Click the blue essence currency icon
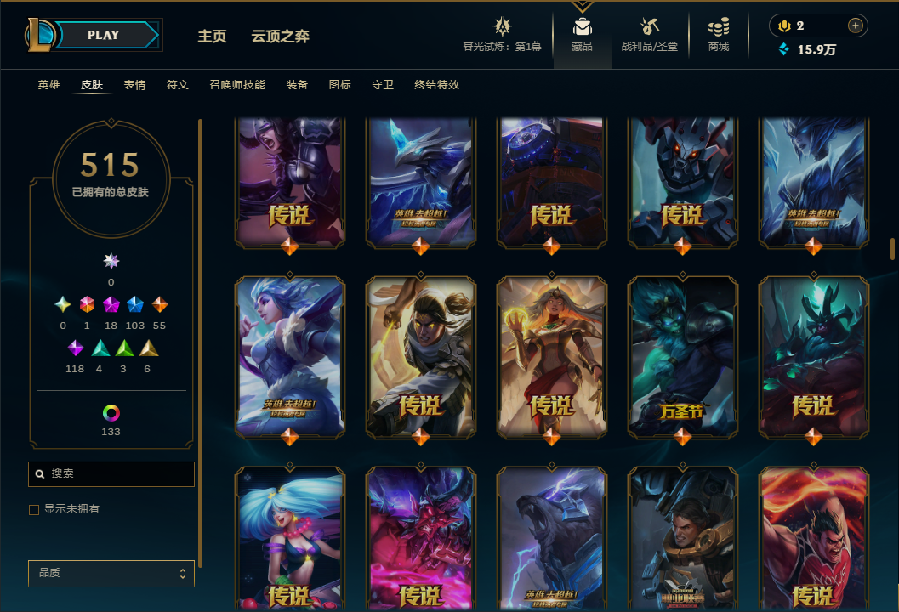The image size is (899, 612). point(784,49)
